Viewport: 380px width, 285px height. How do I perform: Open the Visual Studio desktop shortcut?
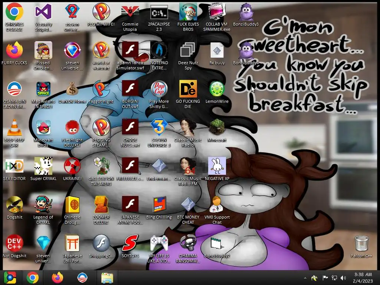tap(43, 12)
